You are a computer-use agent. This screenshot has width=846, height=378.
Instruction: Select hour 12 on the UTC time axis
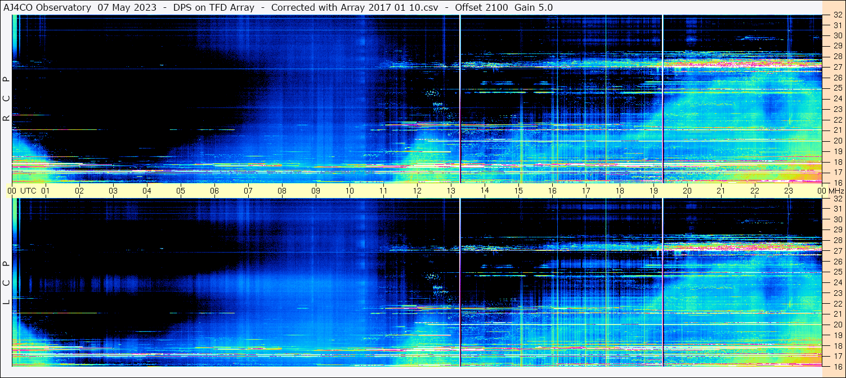pos(417,191)
